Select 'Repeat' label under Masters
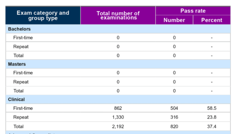The width and height of the screenshot is (235, 134). coord(21,82)
